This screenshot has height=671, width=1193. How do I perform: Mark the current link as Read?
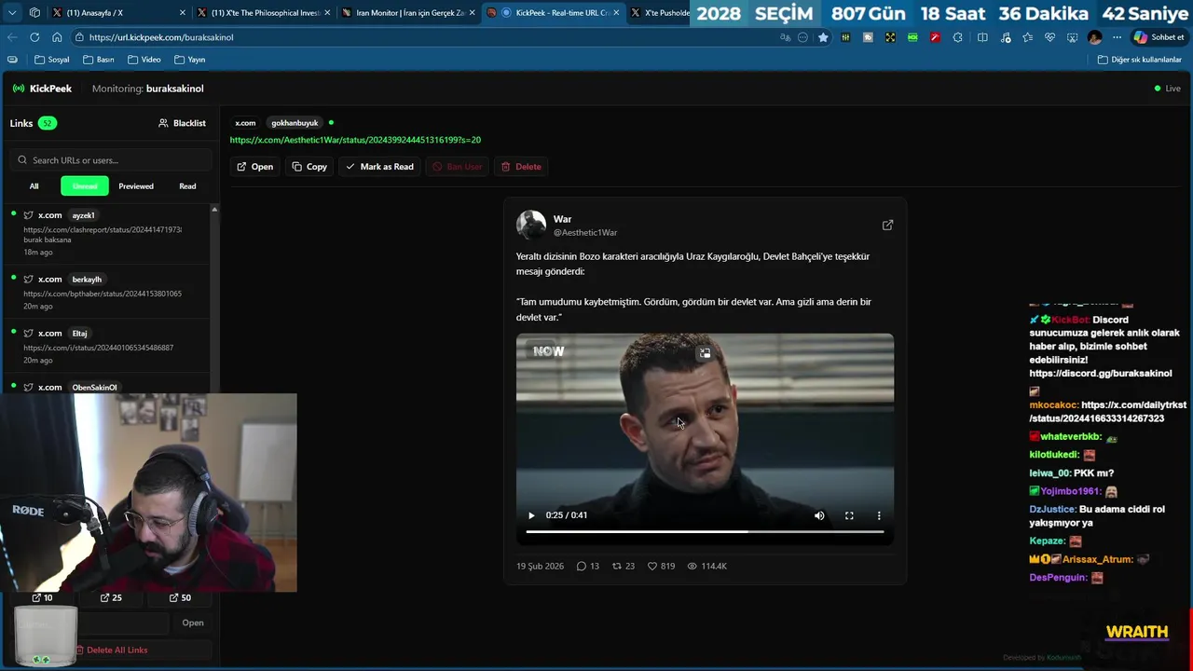click(x=379, y=167)
